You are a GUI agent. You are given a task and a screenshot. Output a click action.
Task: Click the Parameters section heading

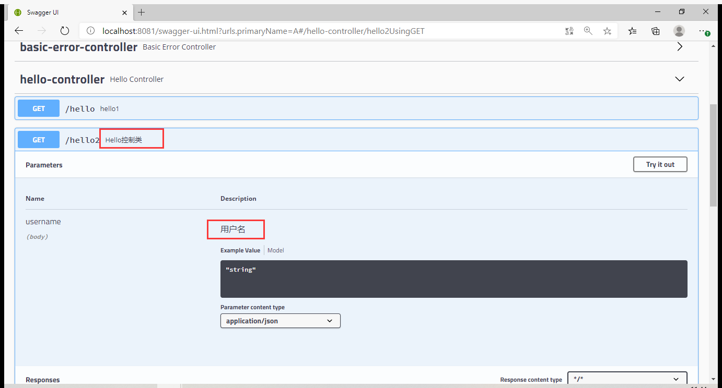pyautogui.click(x=44, y=165)
